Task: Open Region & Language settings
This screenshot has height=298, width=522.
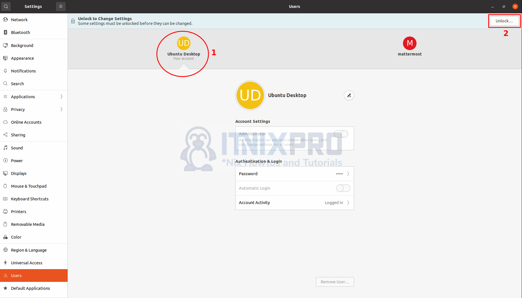Action: (x=29, y=250)
